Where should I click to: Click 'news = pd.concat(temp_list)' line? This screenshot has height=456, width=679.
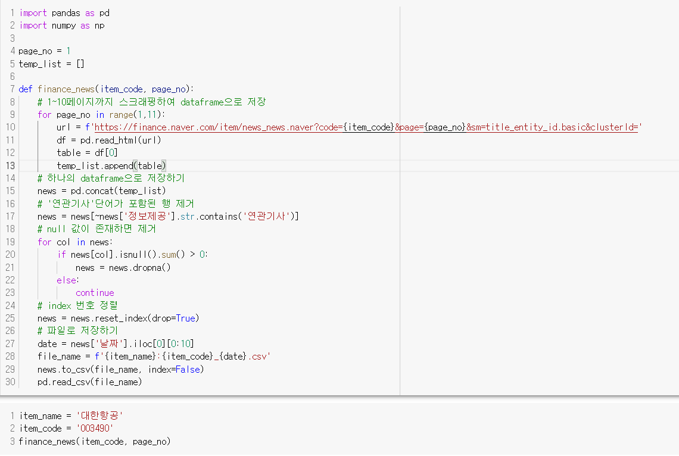click(x=102, y=190)
